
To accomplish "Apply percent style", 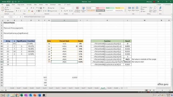I will click(x=65, y=11).
